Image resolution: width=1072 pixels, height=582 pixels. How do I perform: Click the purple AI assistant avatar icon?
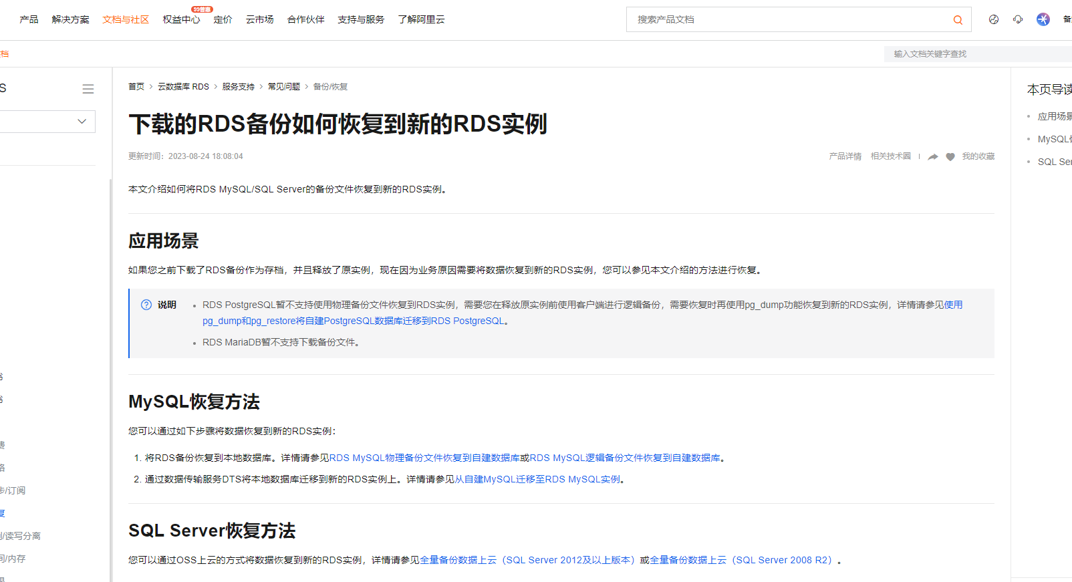pos(1043,19)
